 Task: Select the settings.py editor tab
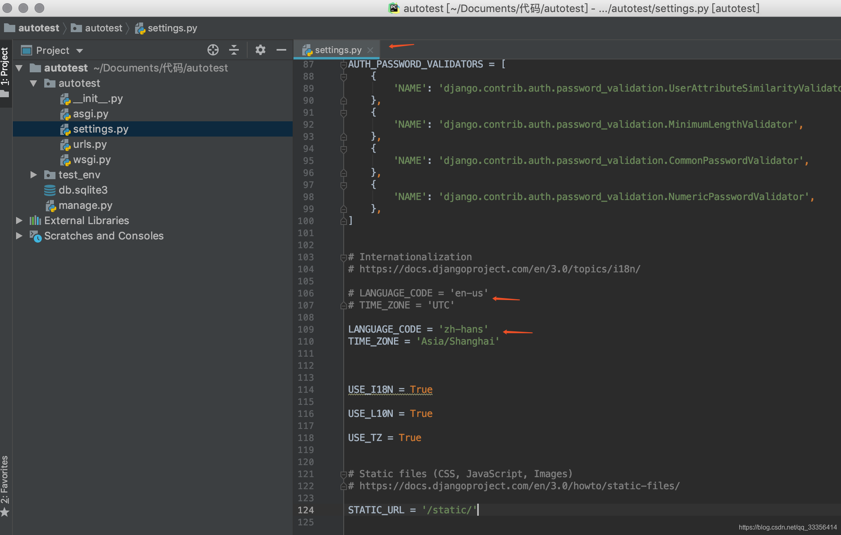pos(338,50)
